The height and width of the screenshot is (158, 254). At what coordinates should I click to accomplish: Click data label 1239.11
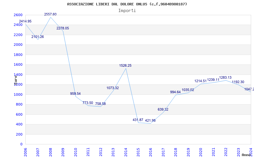[213, 80]
